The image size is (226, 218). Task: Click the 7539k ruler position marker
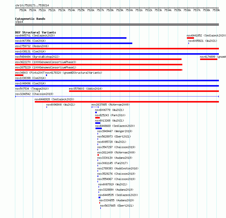pyautogui.click(x=216, y=10)
